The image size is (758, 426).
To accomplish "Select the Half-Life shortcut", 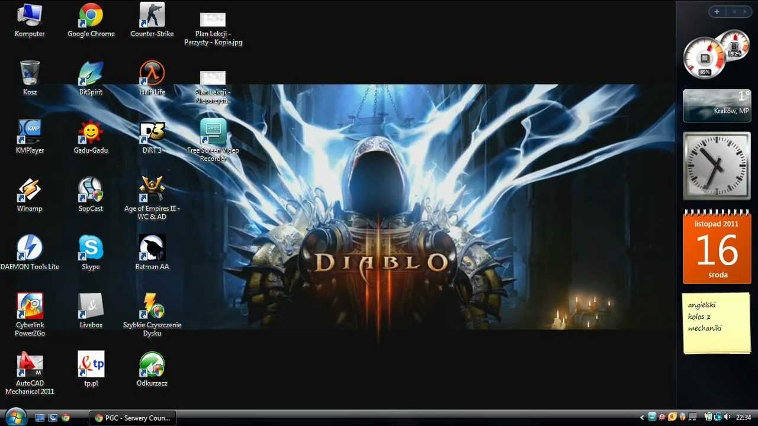I will (152, 79).
